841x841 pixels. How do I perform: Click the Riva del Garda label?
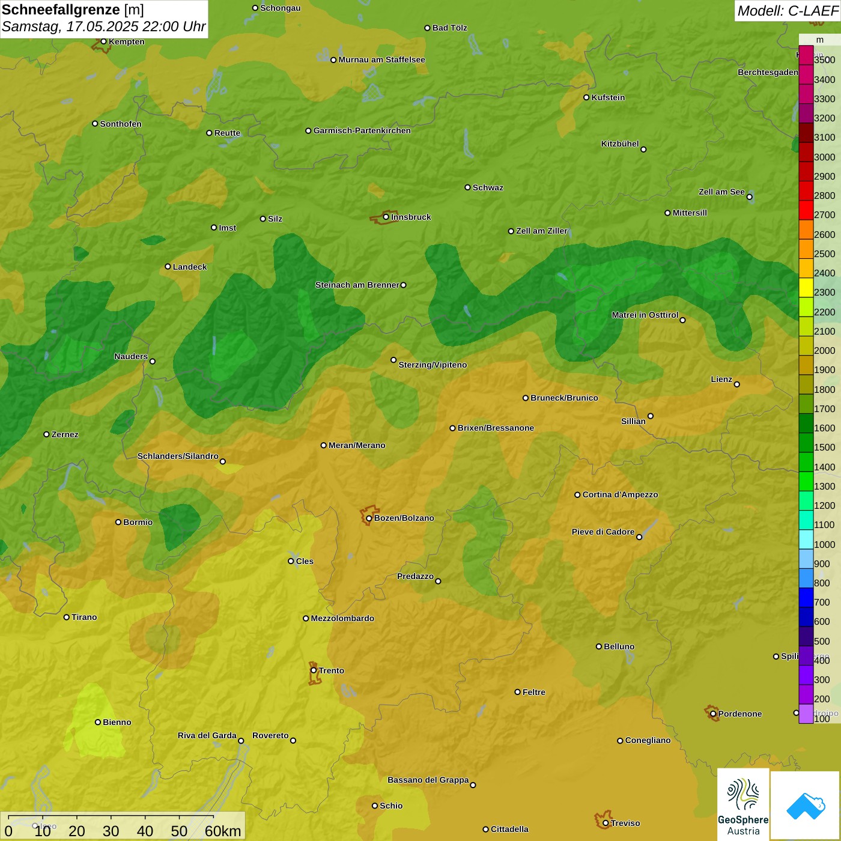[x=207, y=735]
